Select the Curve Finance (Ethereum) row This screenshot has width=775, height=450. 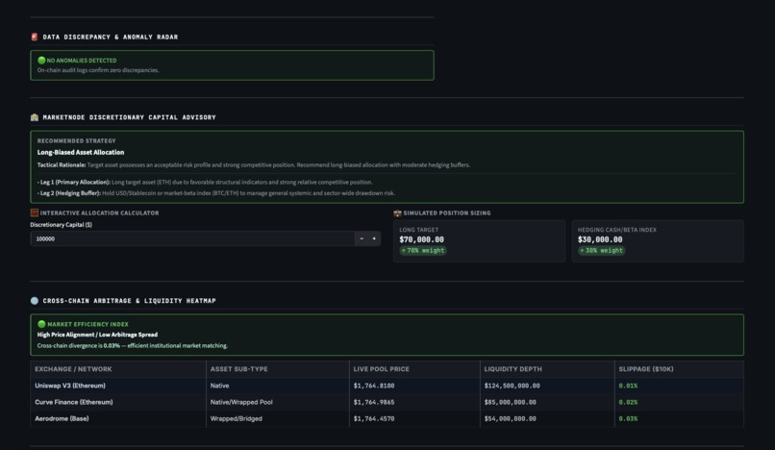[387, 402]
